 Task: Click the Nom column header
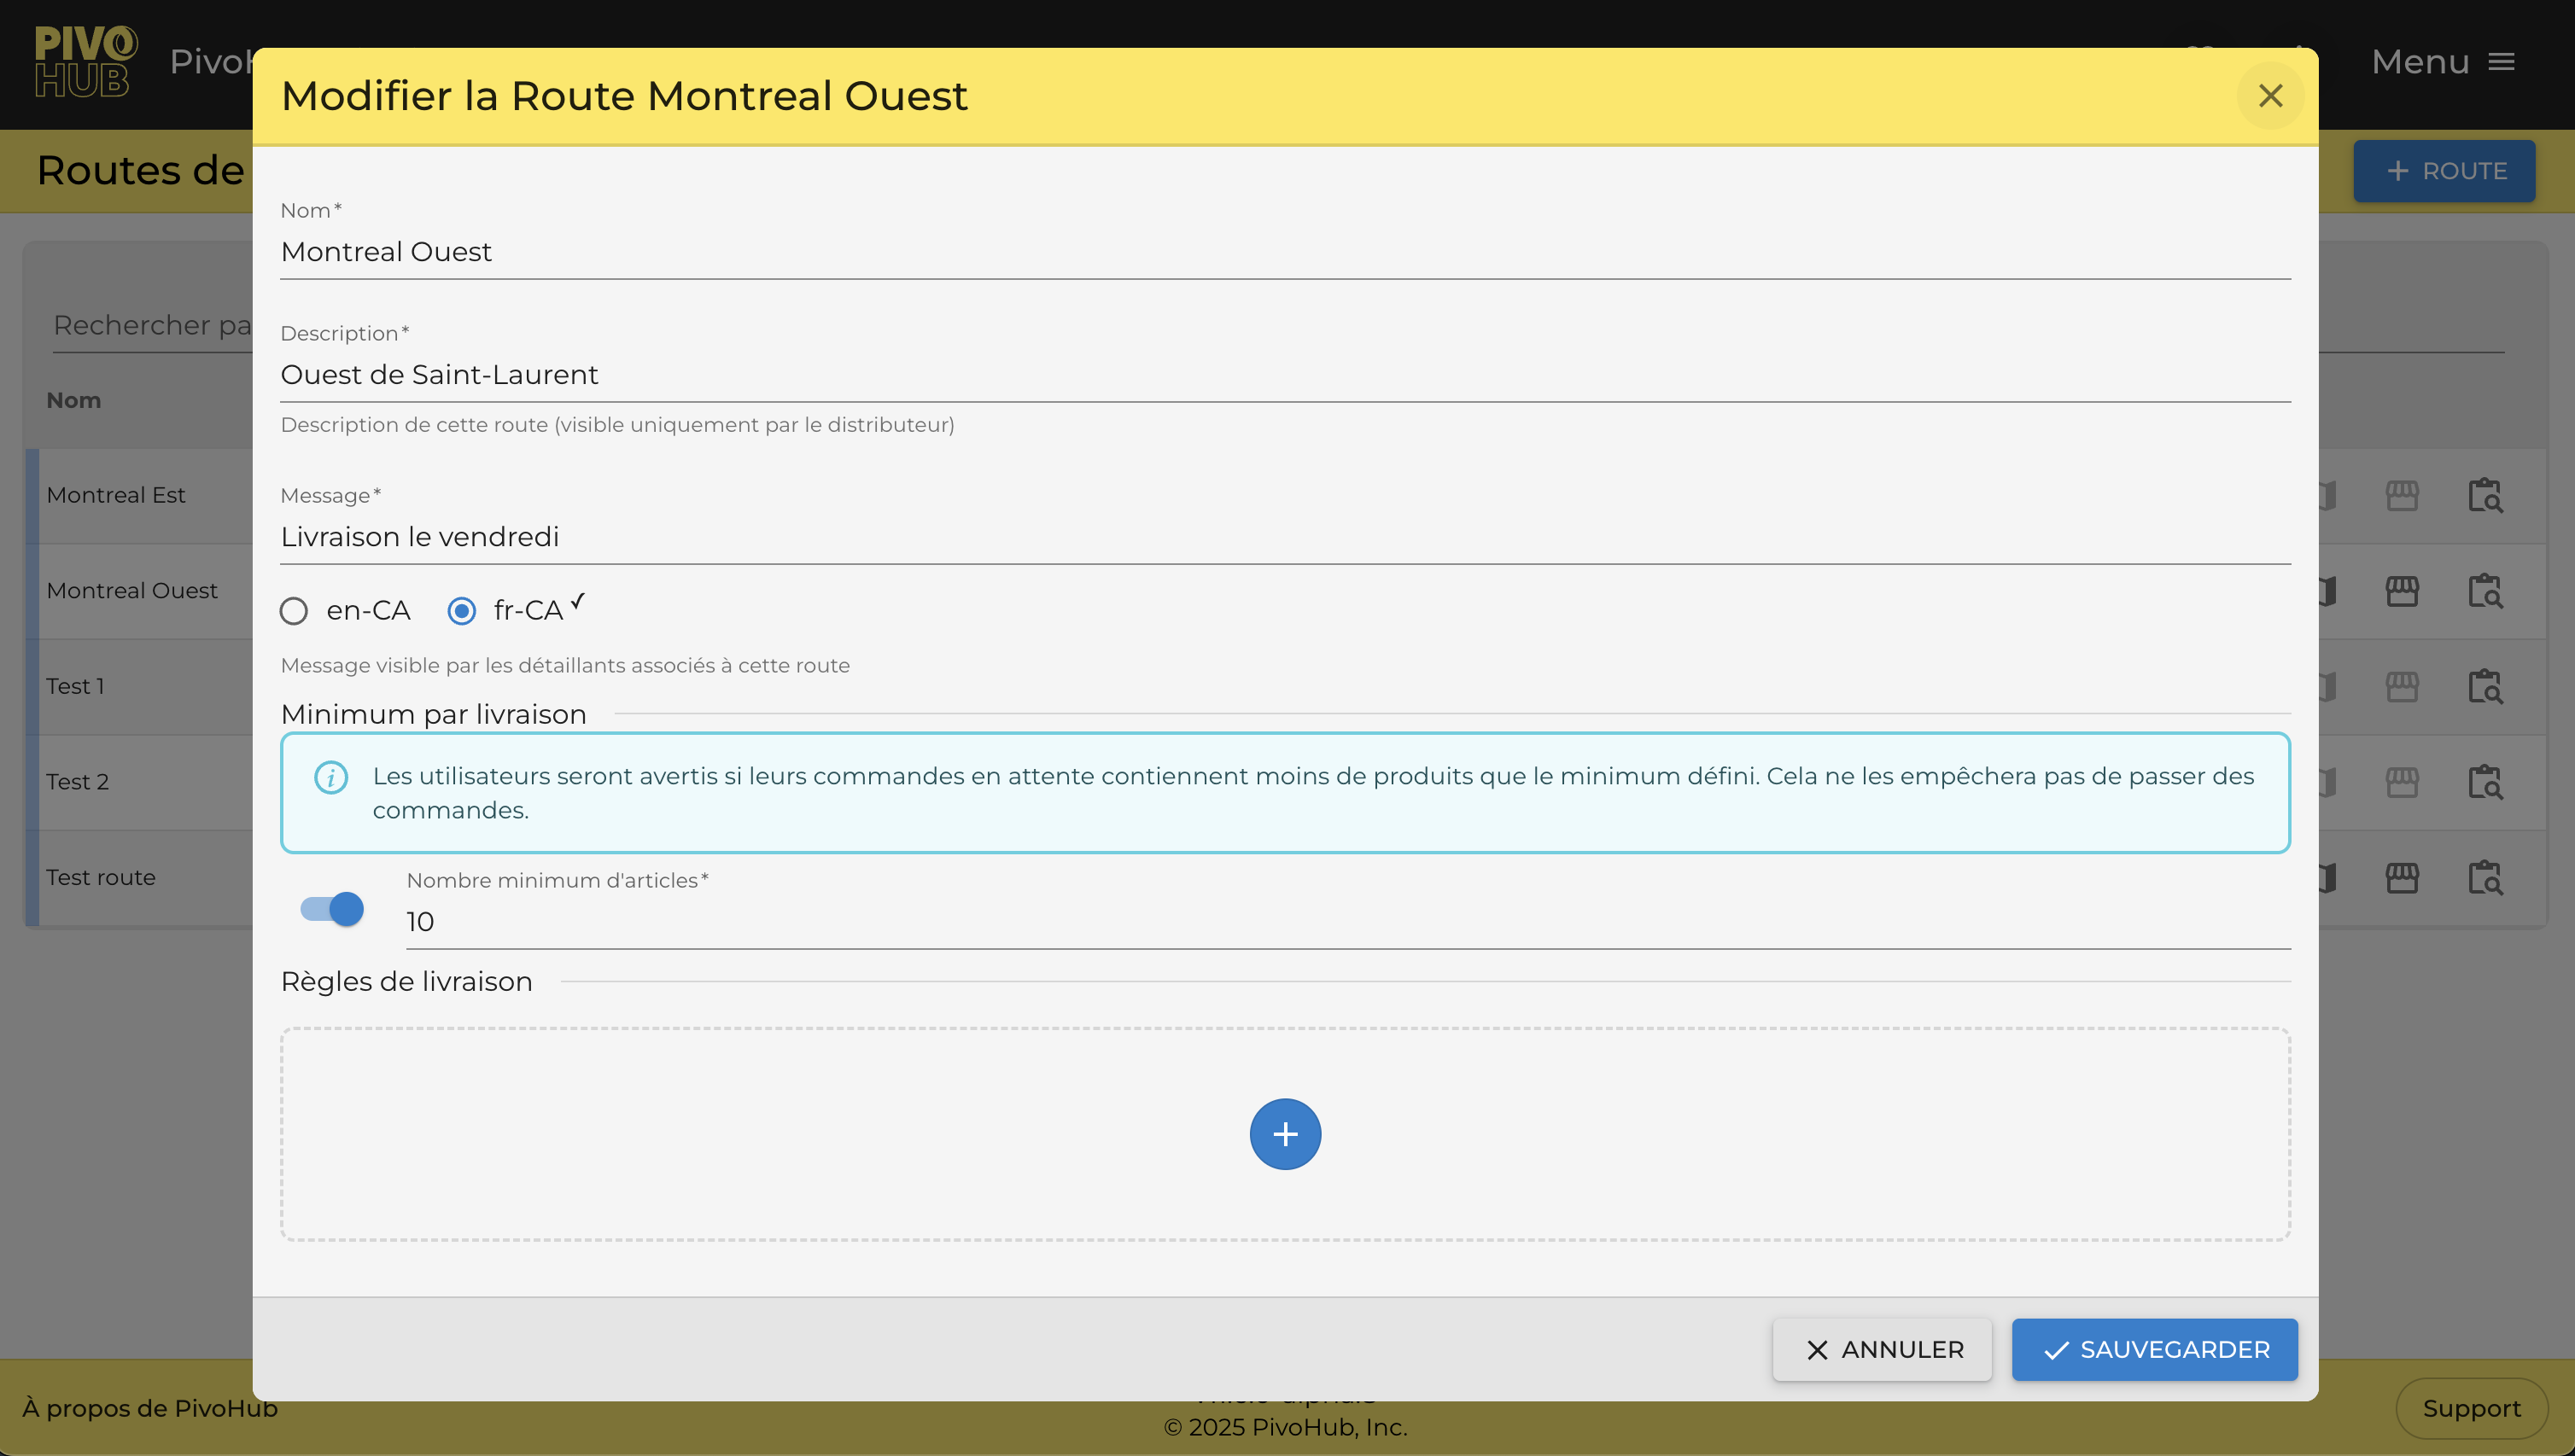(x=74, y=400)
